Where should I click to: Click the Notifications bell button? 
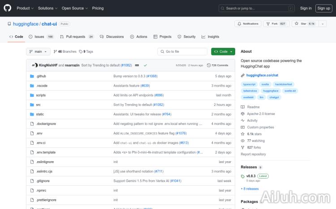[x=248, y=24]
